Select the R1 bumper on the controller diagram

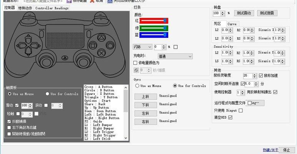point(101,19)
